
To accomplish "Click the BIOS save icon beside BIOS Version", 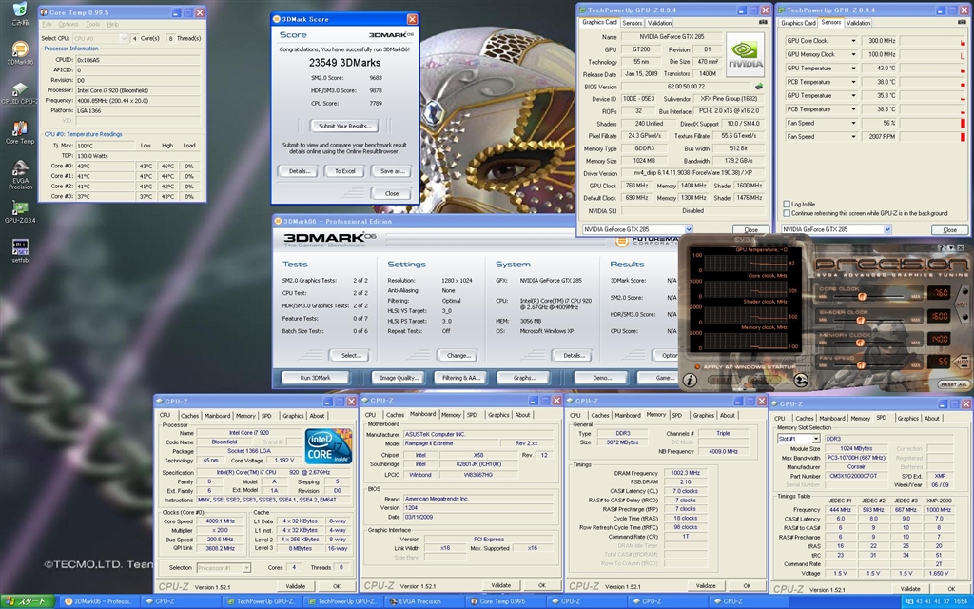I will coord(758,87).
